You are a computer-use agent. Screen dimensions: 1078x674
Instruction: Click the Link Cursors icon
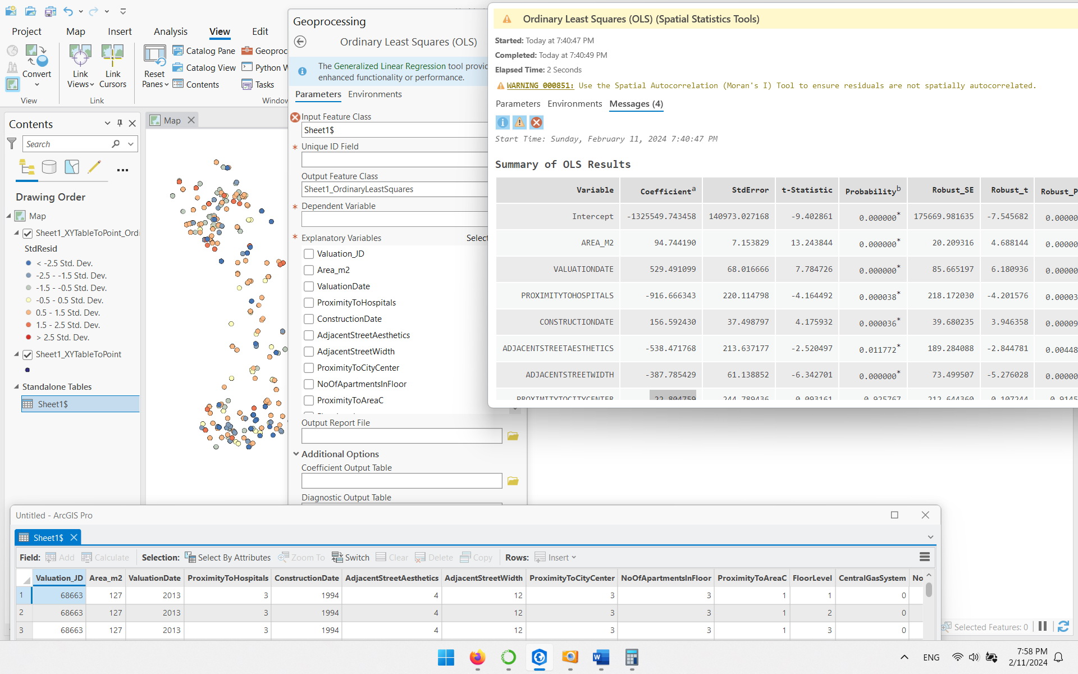click(x=112, y=56)
